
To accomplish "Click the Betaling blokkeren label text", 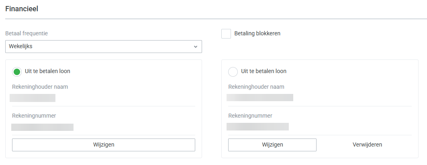I will click(x=257, y=34).
